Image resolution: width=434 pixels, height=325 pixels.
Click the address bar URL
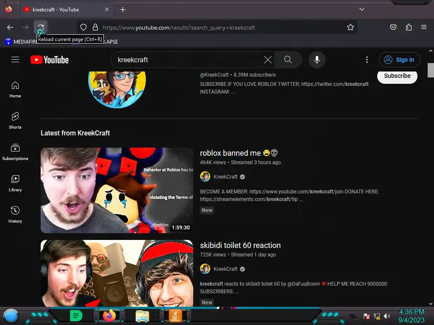coord(179,28)
